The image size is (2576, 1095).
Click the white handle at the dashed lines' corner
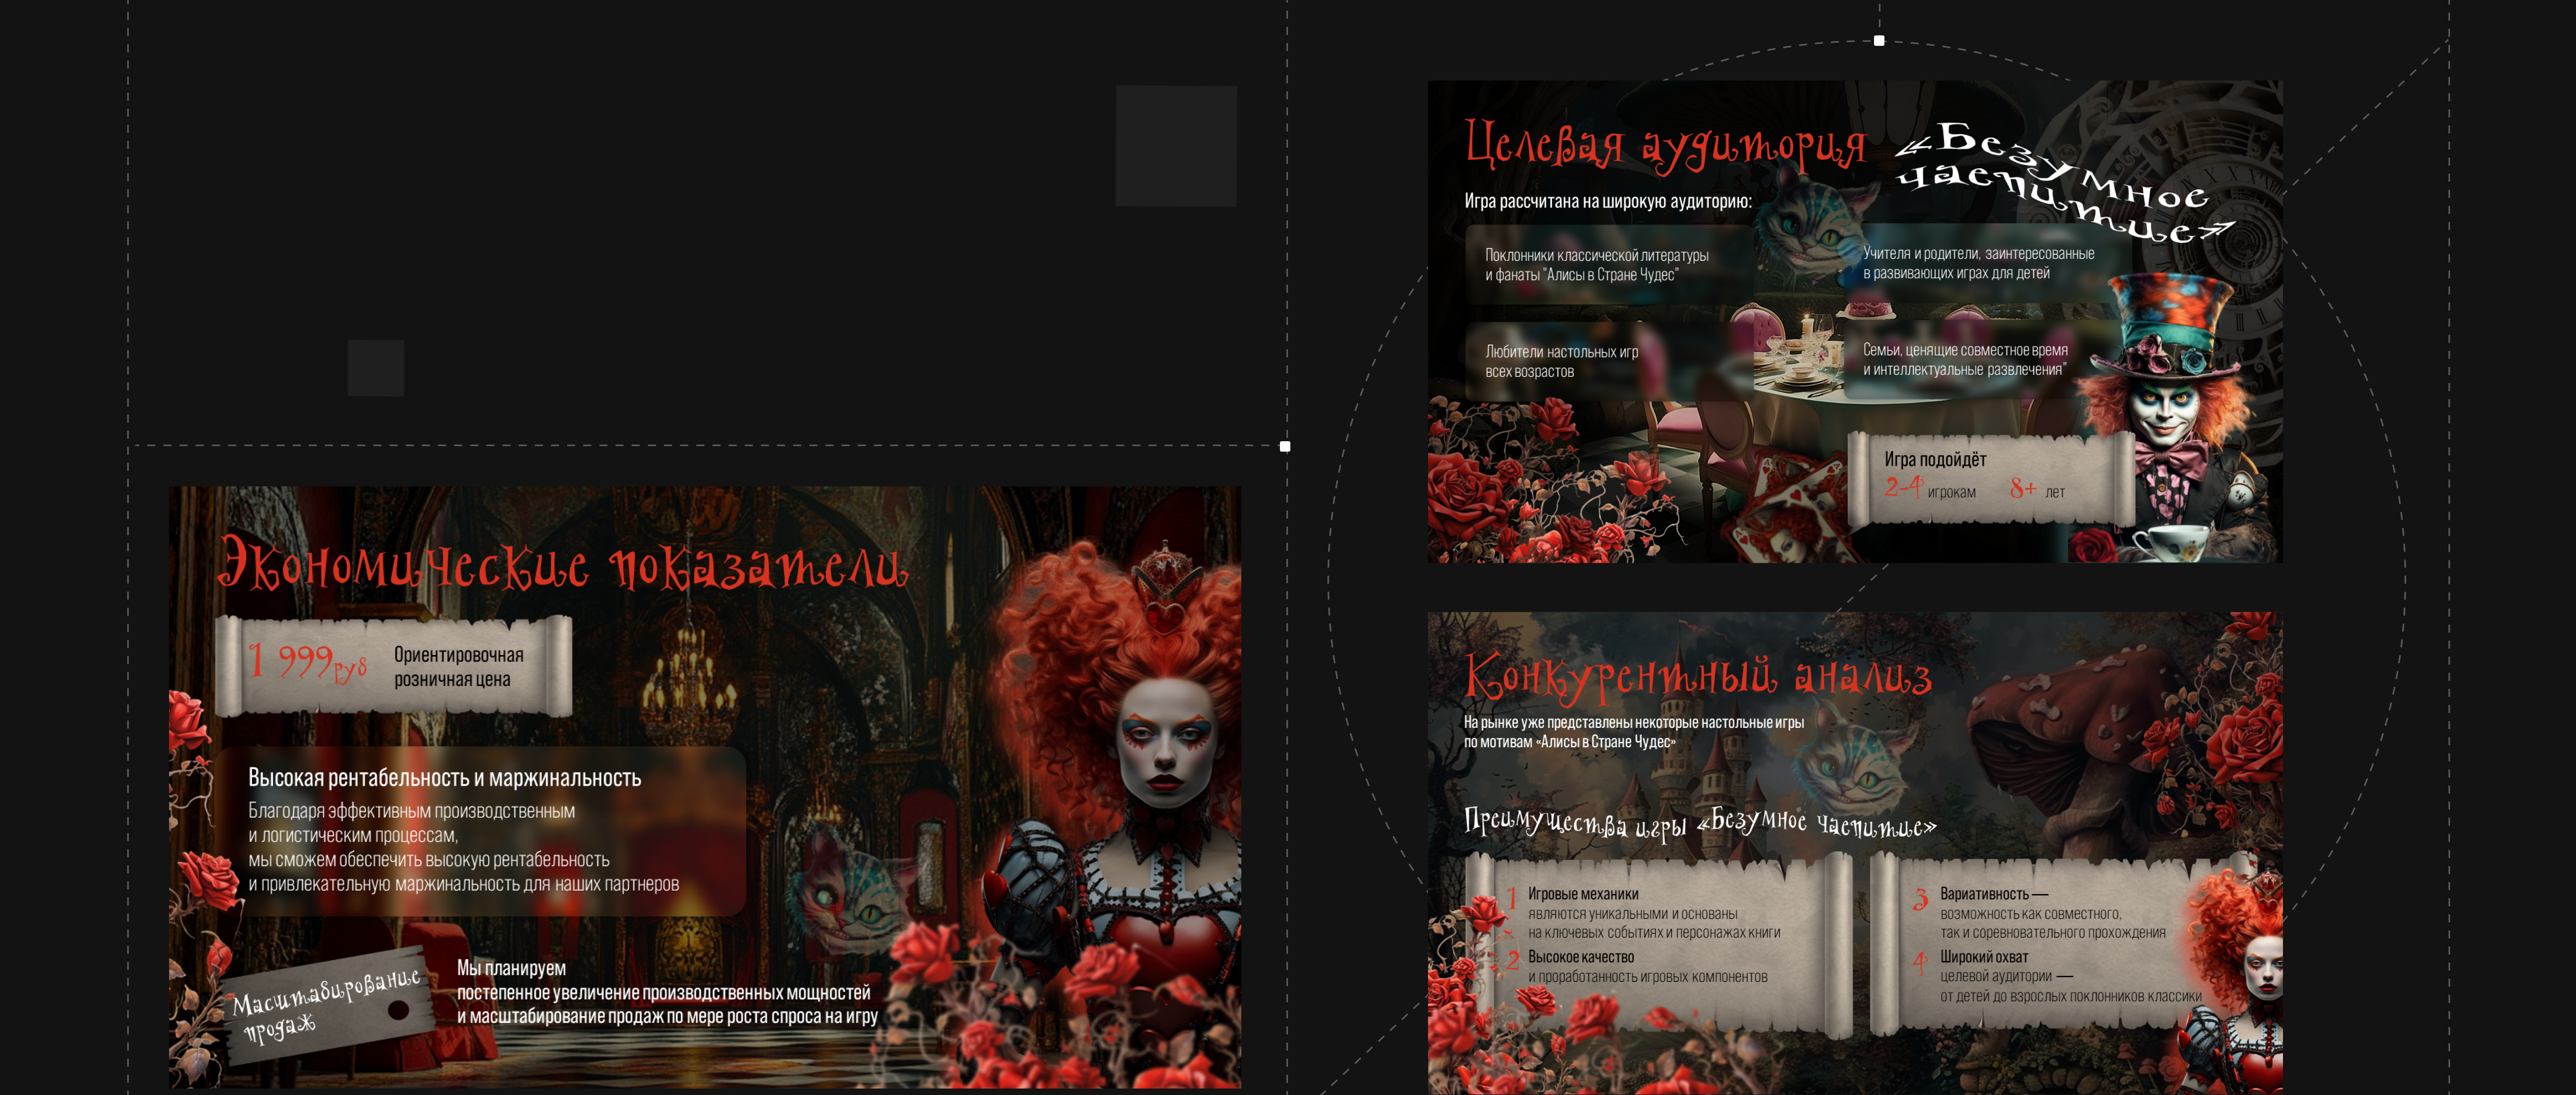click(1285, 447)
